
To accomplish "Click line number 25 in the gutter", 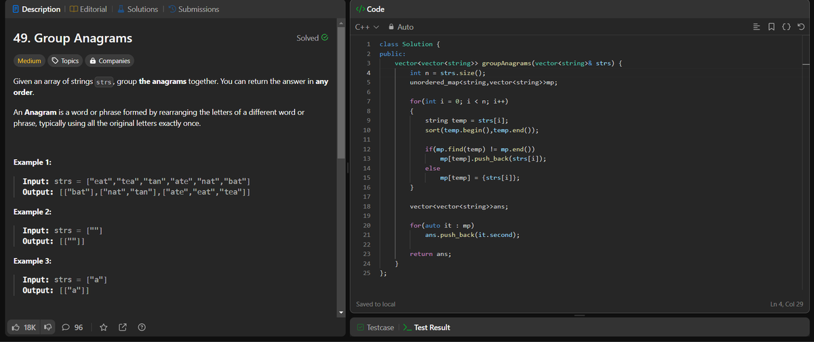I will 367,273.
